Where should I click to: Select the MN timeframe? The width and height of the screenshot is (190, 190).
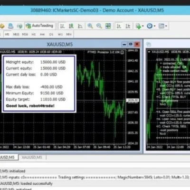(69, 34)
